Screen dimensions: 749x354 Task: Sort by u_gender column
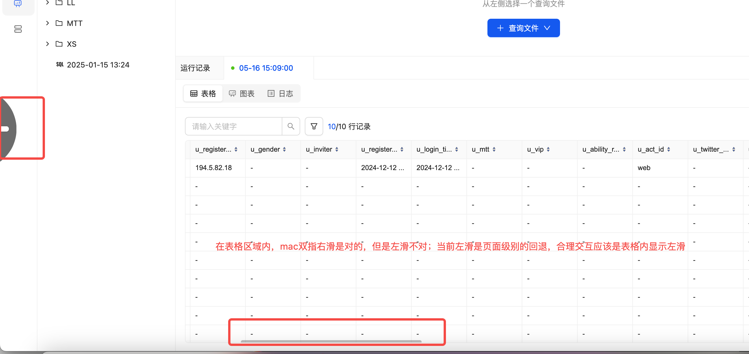pos(284,150)
